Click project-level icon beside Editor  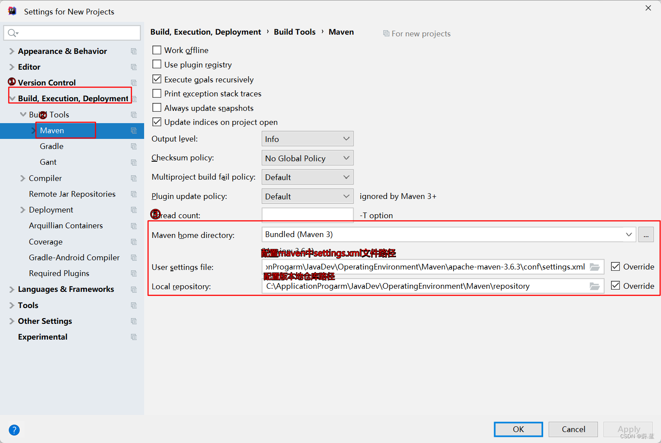click(x=134, y=67)
